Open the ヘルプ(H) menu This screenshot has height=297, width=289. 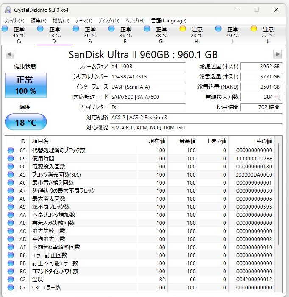[x=135, y=21]
